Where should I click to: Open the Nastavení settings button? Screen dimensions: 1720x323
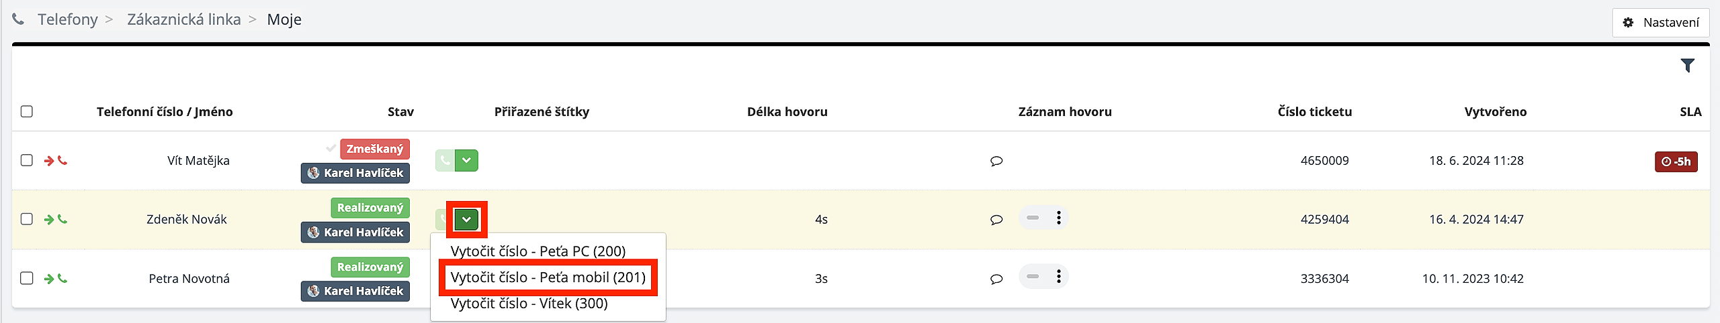tap(1661, 23)
